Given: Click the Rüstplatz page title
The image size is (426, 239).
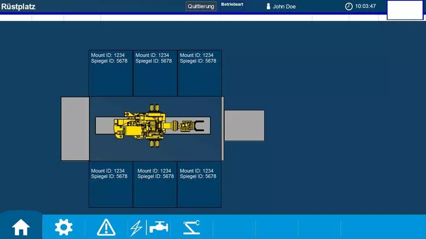Looking at the screenshot, I should click(x=18, y=6).
